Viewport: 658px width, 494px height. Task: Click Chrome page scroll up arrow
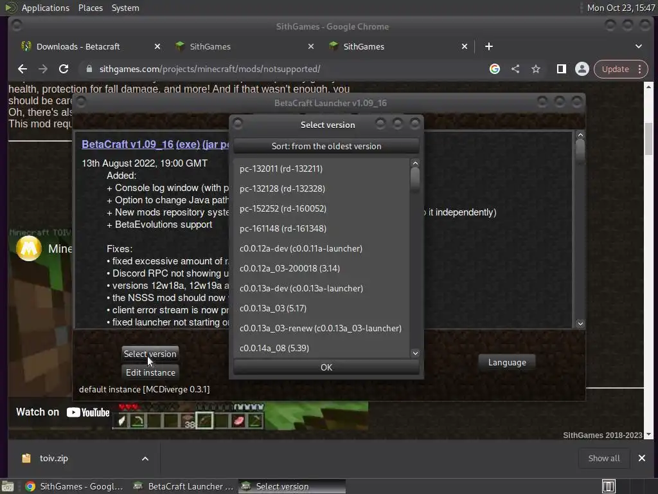[648, 87]
